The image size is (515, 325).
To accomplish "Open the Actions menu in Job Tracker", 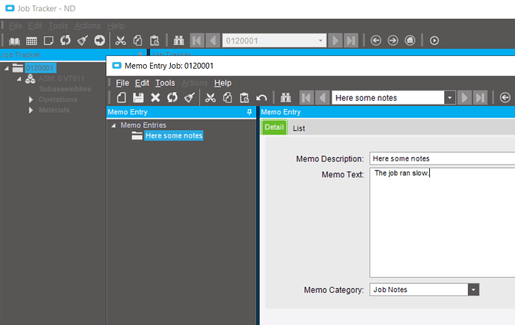I will (87, 25).
